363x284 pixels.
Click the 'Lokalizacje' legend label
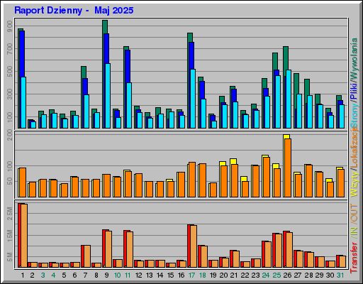coord(354,147)
